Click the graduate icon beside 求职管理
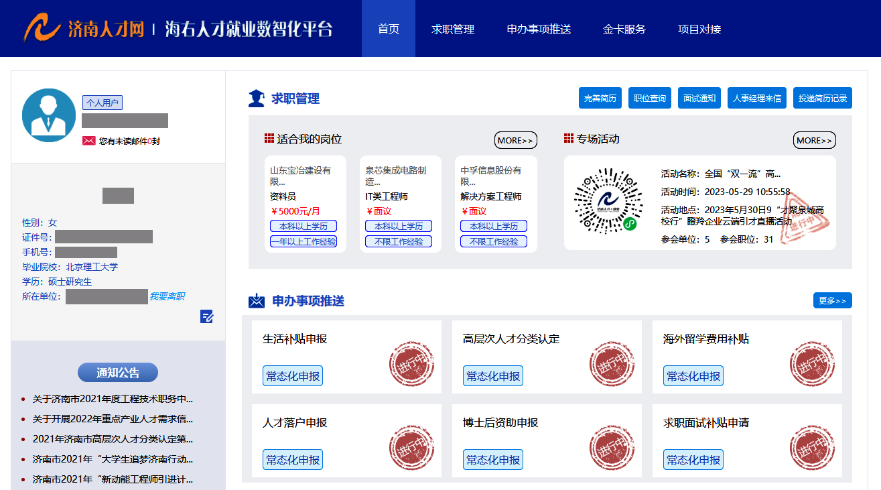 pyautogui.click(x=257, y=99)
